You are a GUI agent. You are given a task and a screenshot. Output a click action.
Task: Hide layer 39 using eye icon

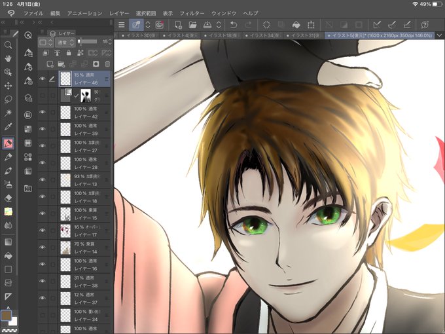pos(43,129)
